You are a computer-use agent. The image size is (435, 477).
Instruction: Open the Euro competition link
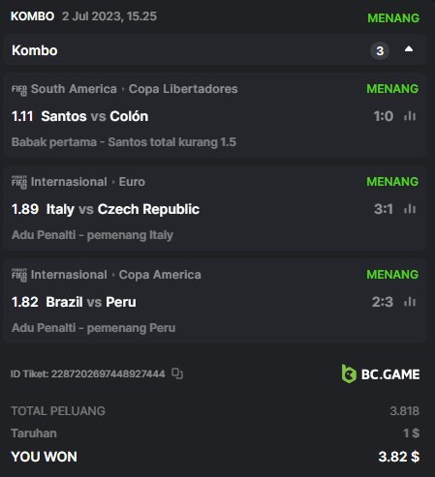(x=132, y=182)
